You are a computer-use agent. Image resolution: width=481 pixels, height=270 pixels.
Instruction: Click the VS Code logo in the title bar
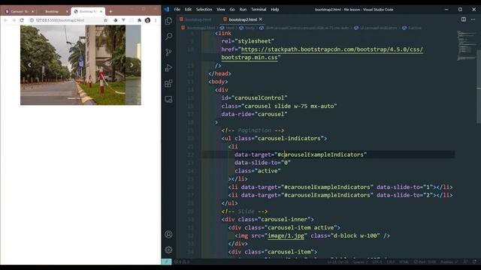tap(167, 10)
